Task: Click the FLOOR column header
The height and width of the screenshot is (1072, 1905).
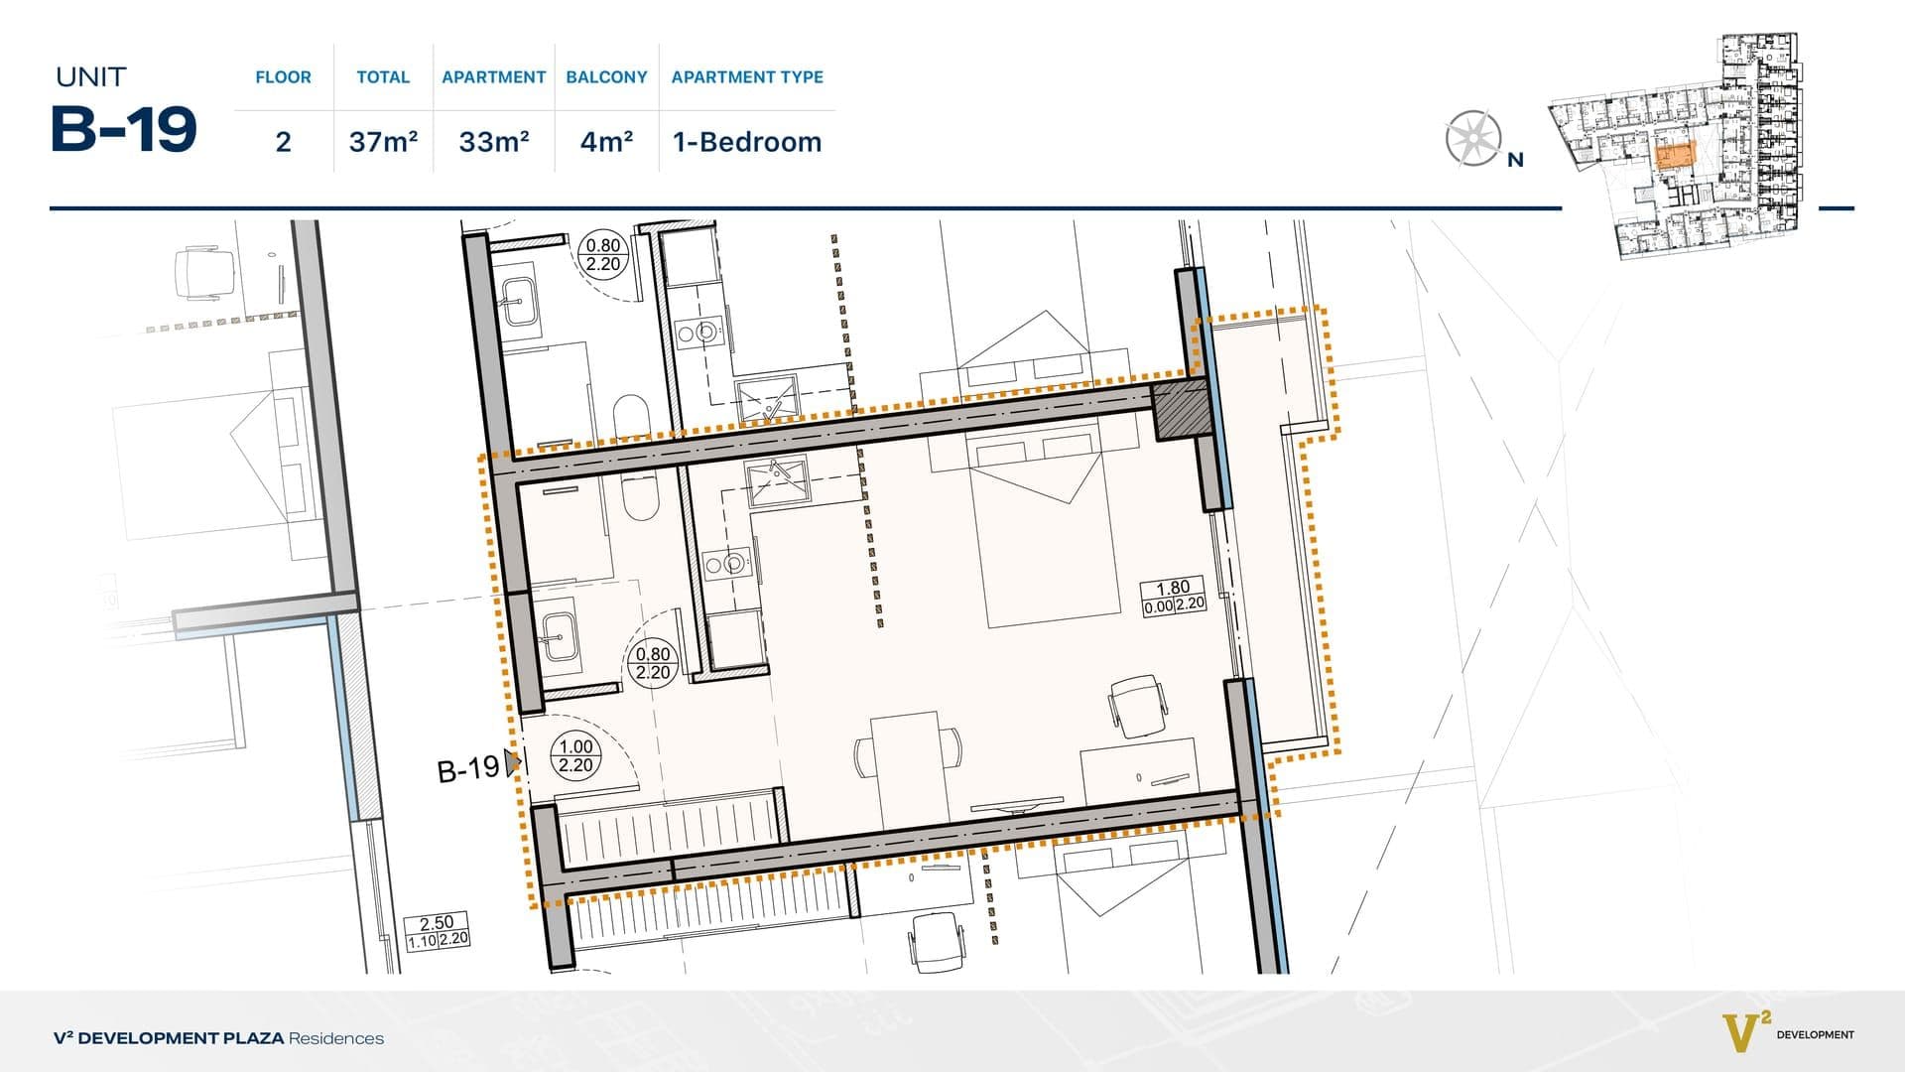Action: 283,77
